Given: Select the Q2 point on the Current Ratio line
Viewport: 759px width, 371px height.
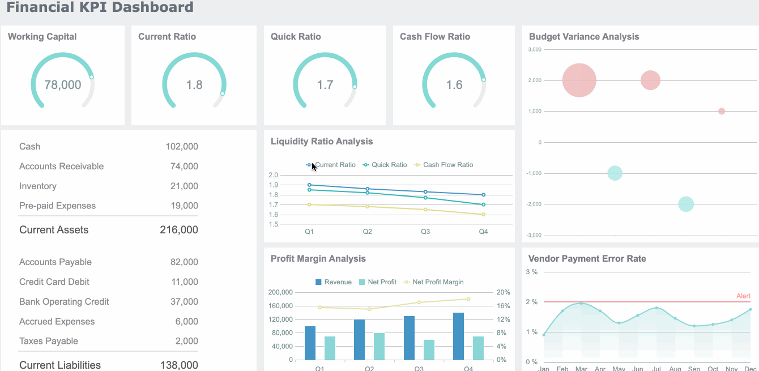Looking at the screenshot, I should tap(367, 187).
